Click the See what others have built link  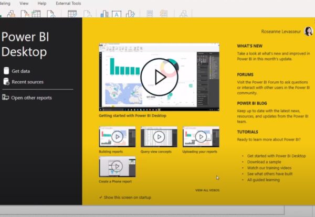(x=270, y=173)
